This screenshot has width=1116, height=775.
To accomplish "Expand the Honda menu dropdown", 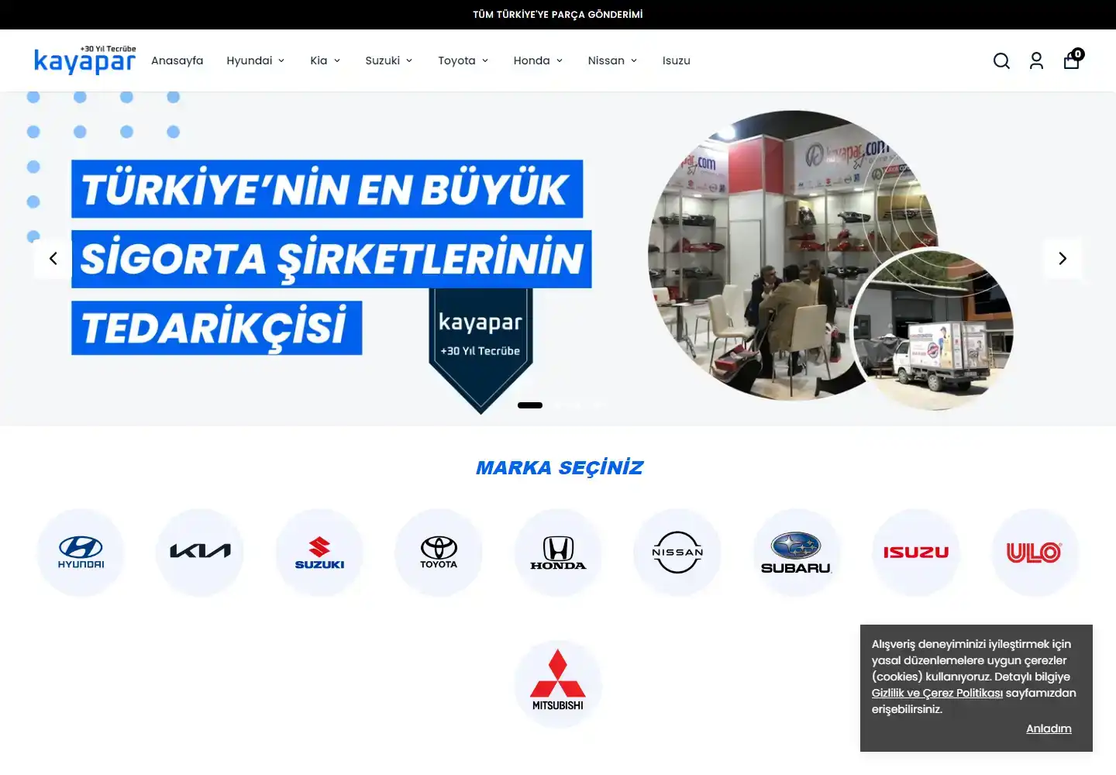I will pos(539,60).
